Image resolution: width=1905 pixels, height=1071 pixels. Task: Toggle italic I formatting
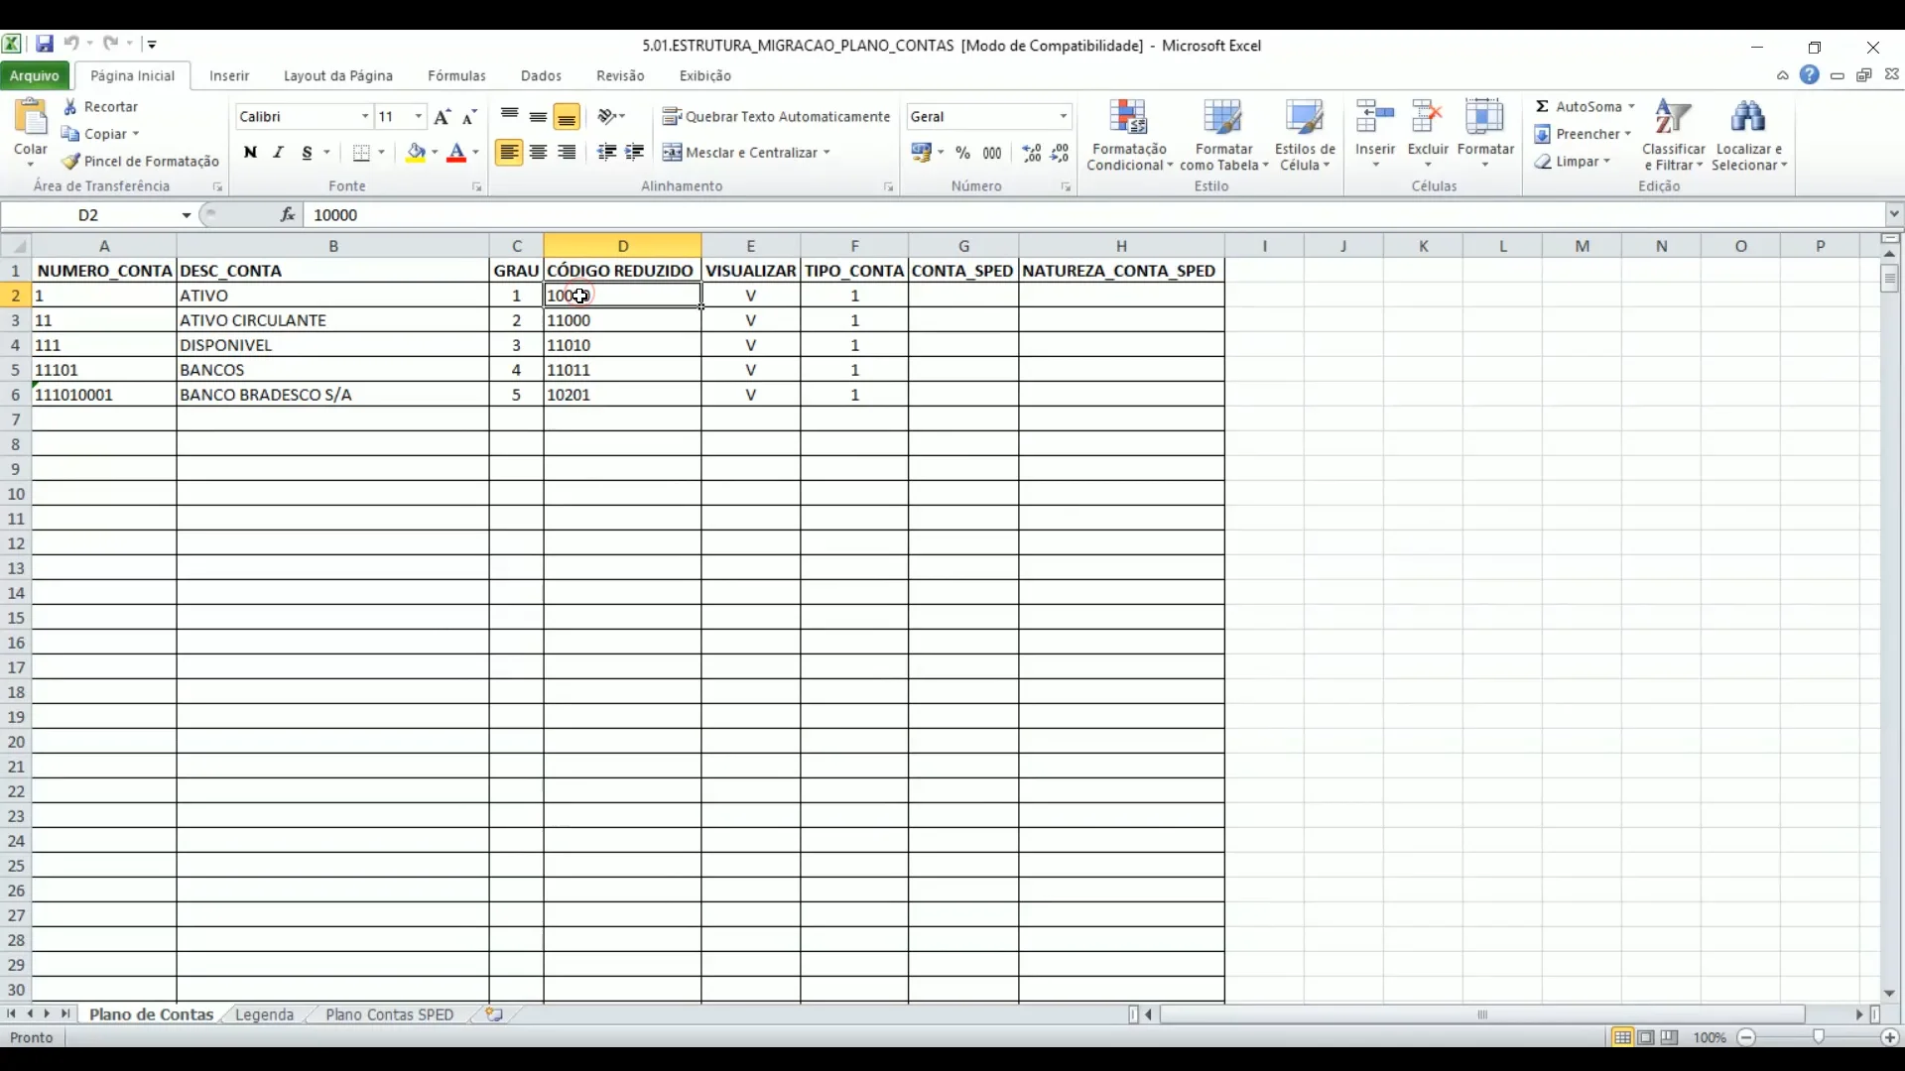(x=279, y=152)
